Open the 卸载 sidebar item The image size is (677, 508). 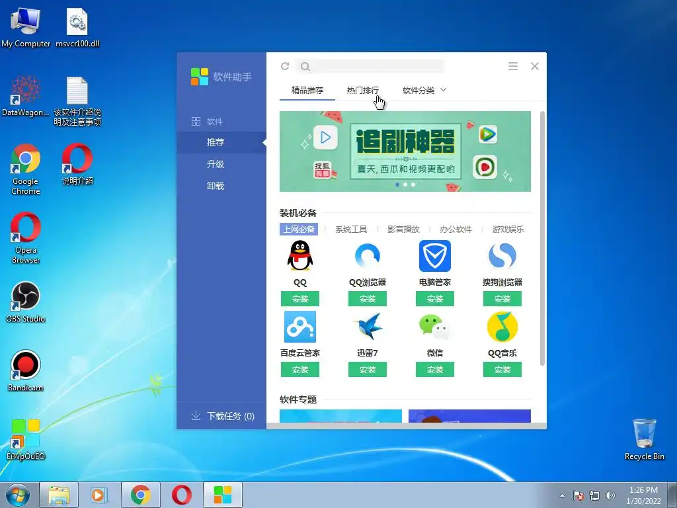tap(221, 186)
